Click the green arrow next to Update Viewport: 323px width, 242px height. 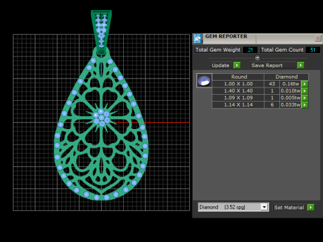[237, 65]
